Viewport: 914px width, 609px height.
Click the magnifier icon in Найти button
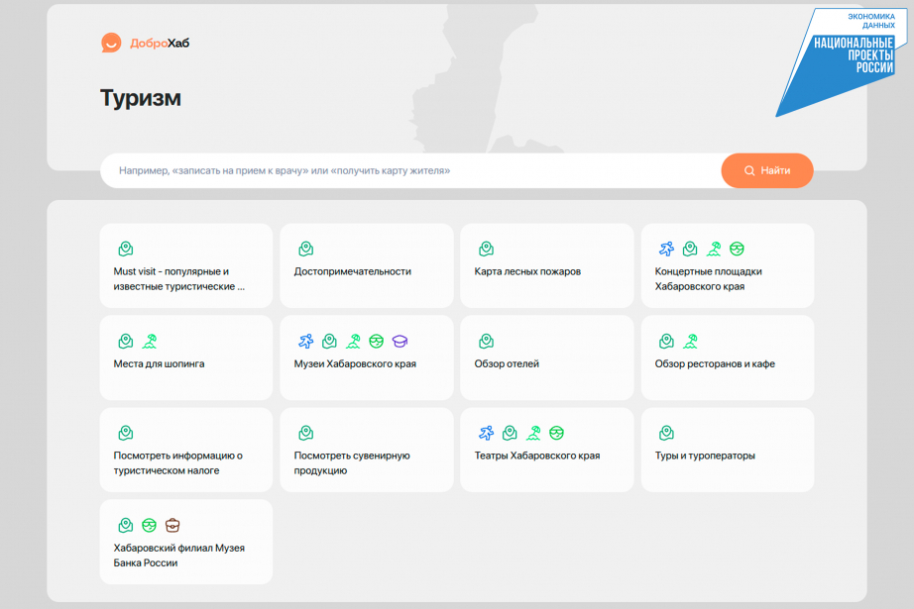click(x=749, y=170)
